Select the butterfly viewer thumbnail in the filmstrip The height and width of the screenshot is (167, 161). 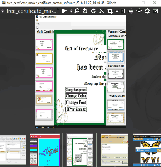[147, 150]
